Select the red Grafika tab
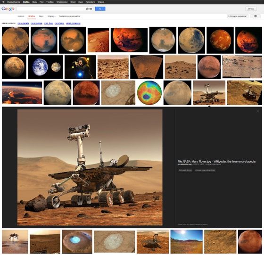264x255 pixels. click(x=32, y=16)
